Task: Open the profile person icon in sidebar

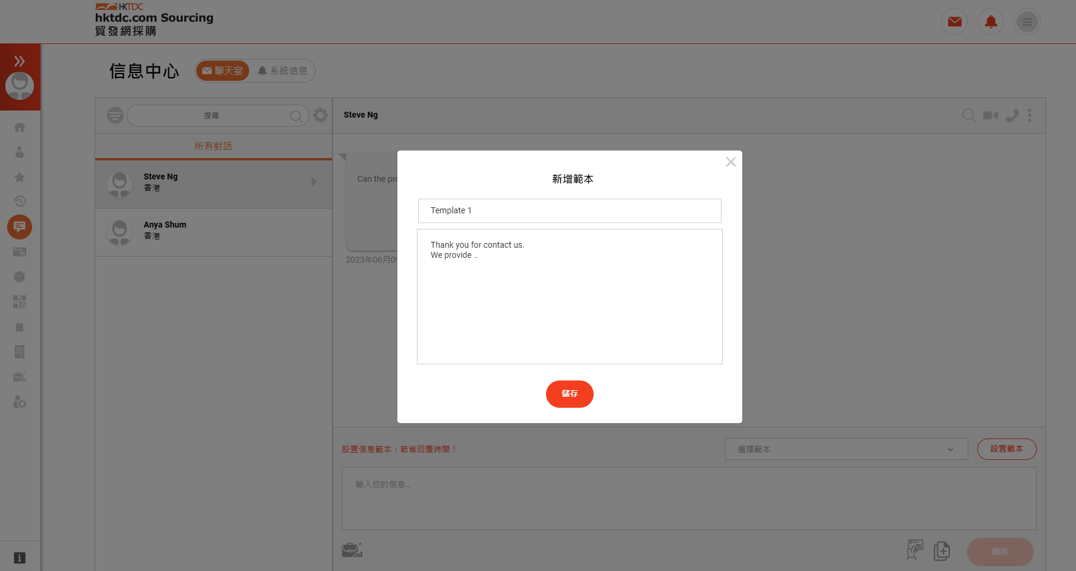Action: 20,152
